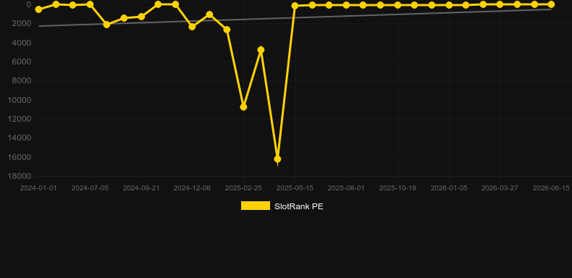Click the 2026-01-05 x-axis date label
572x278 pixels.
(449, 188)
